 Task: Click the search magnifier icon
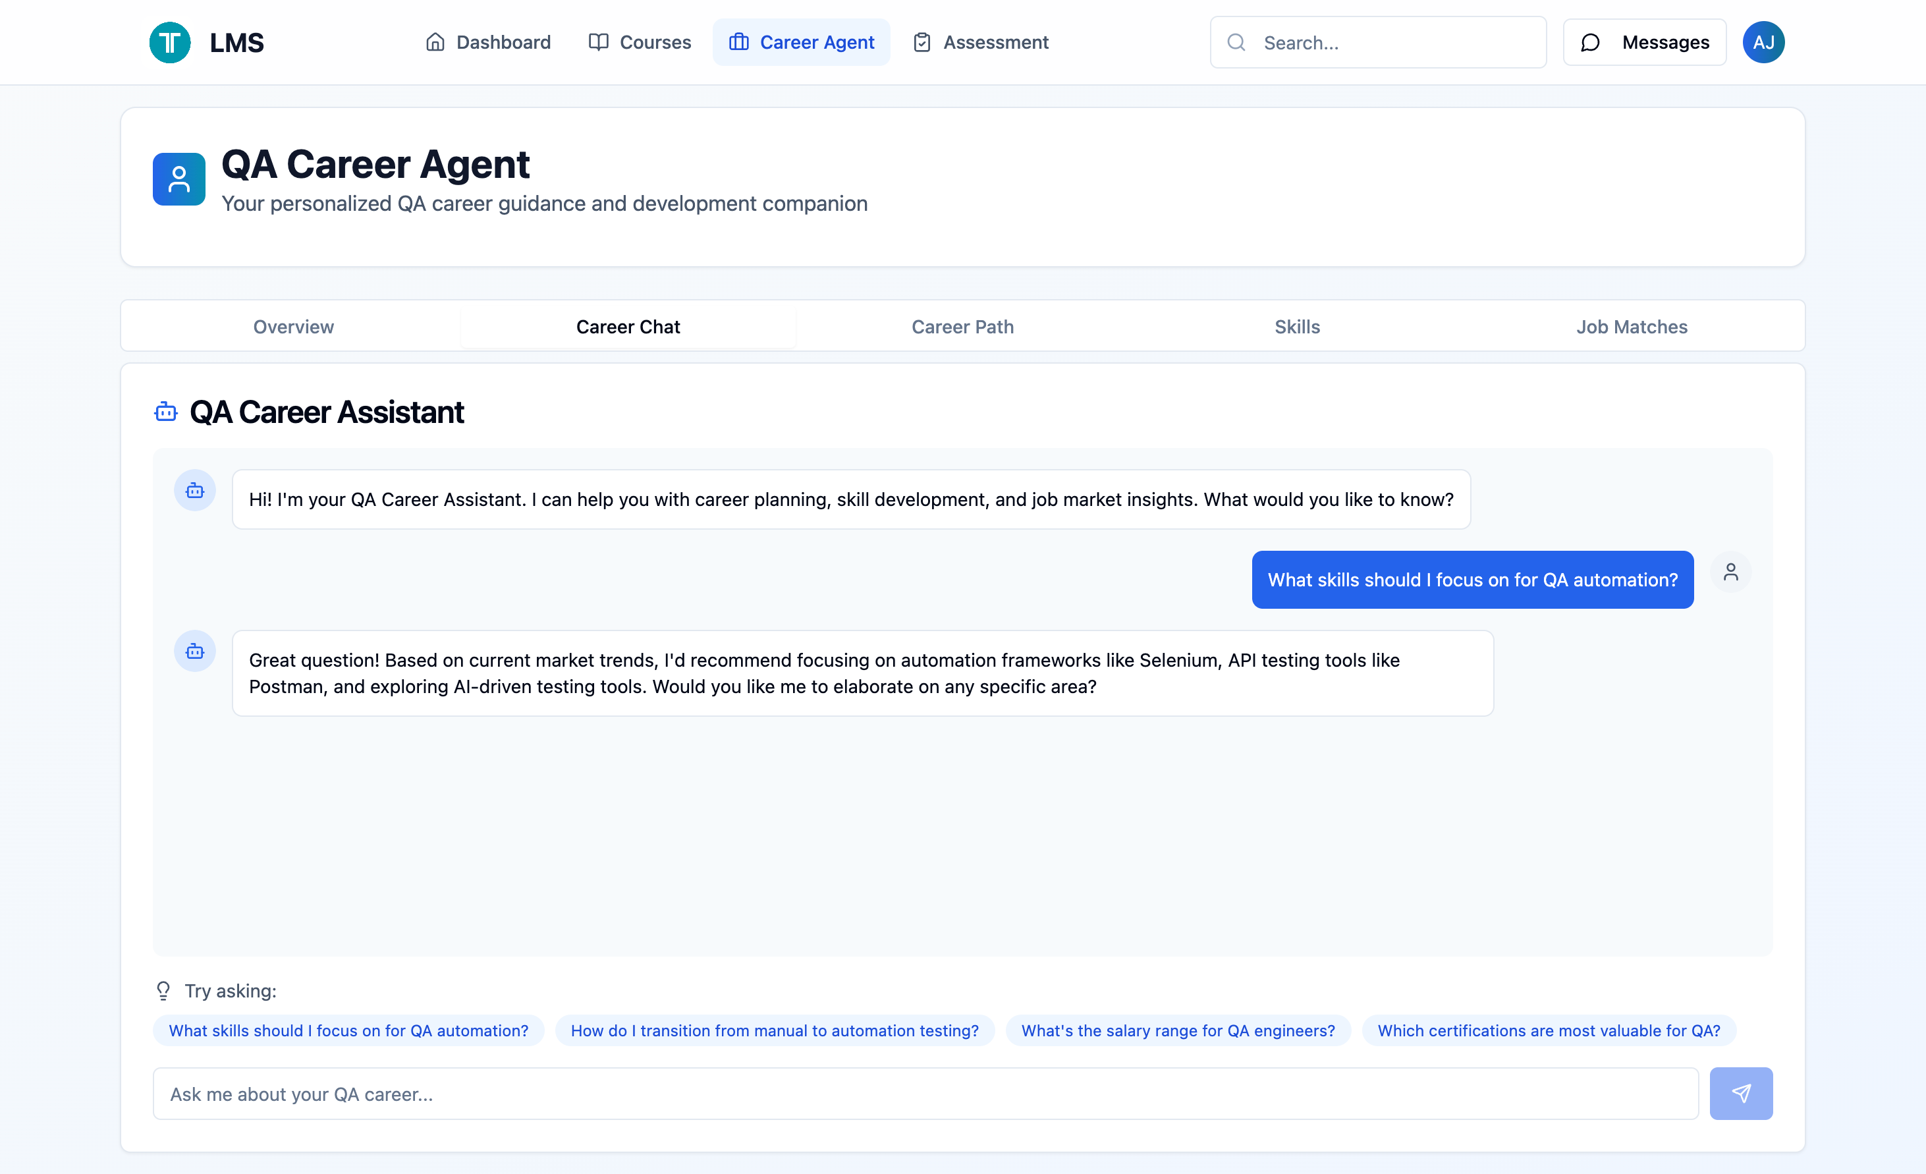(1236, 42)
